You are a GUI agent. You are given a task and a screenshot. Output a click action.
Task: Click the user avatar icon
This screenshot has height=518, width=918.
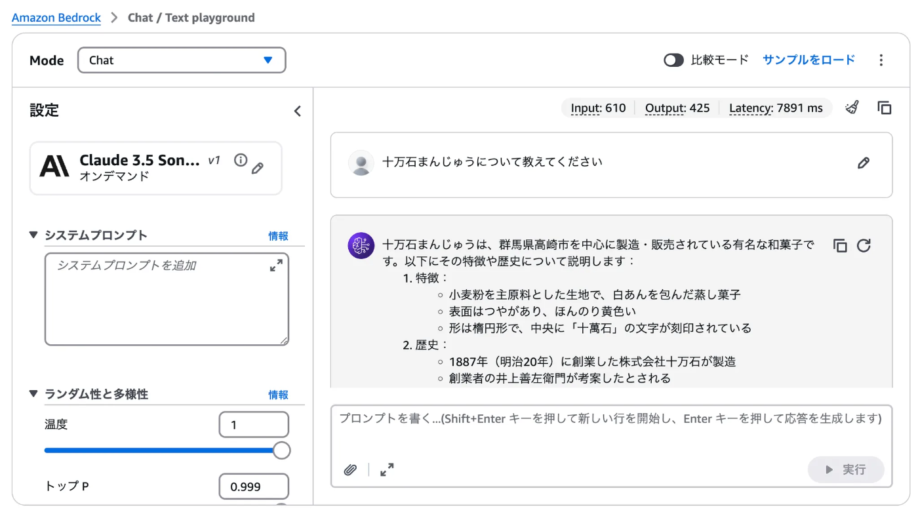pos(361,163)
